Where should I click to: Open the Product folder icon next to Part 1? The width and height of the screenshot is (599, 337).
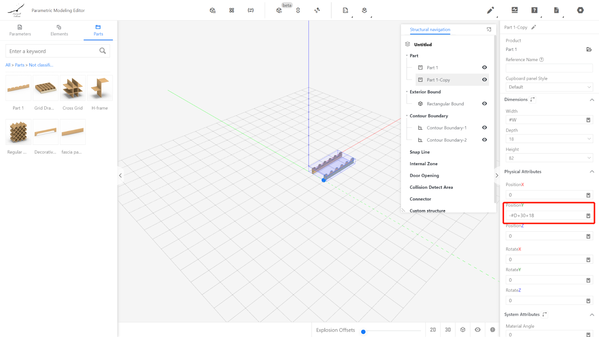tap(589, 49)
